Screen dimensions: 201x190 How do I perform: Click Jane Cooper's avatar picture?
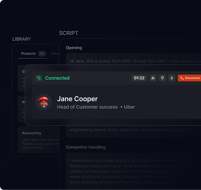pos(44,102)
